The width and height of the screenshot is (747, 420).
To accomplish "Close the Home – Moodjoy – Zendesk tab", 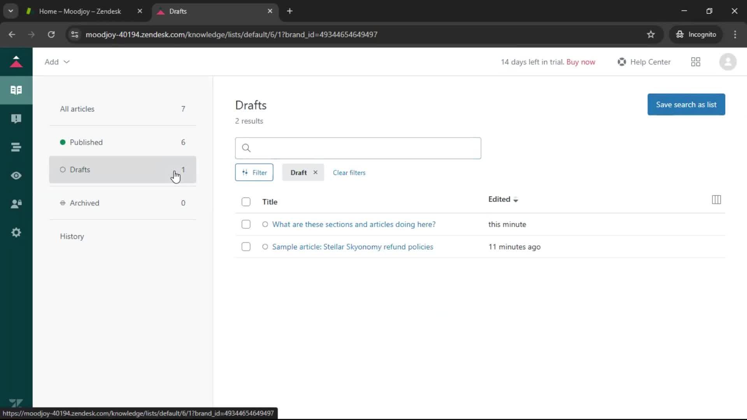I will coord(140,11).
